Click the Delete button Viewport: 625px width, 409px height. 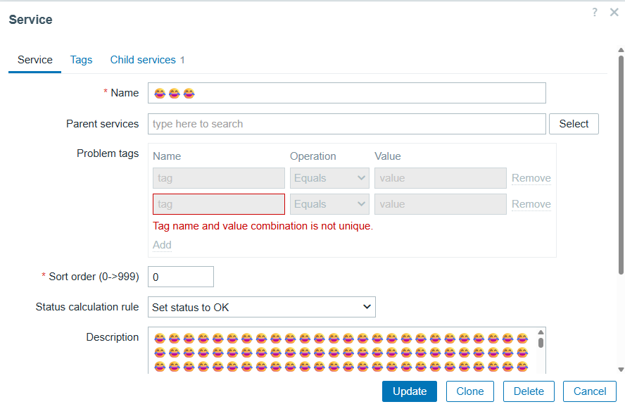click(529, 391)
